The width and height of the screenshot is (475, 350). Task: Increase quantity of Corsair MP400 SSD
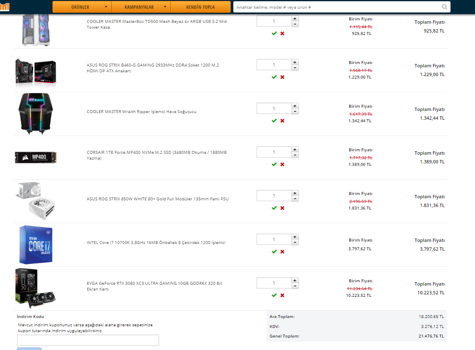click(x=295, y=150)
